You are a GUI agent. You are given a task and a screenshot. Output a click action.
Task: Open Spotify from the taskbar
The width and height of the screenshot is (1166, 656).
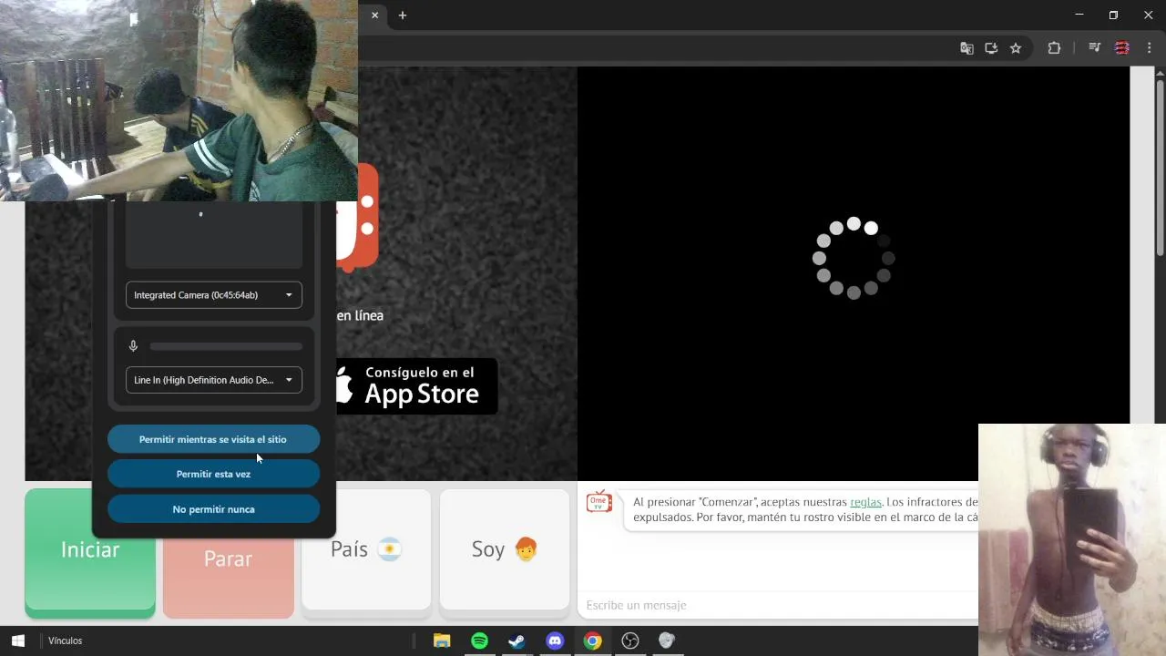tap(479, 641)
